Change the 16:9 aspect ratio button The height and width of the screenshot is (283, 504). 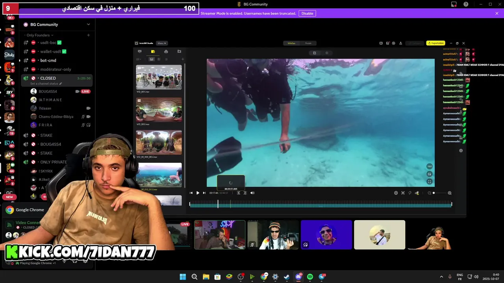[x=430, y=166]
